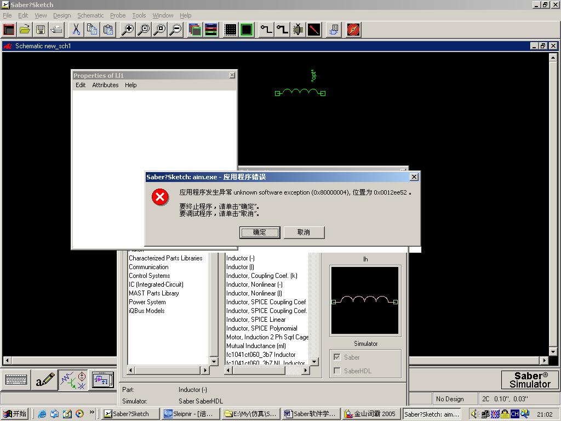561x421 pixels.
Task: Click the 确定 button in error dialog
Action: point(259,232)
